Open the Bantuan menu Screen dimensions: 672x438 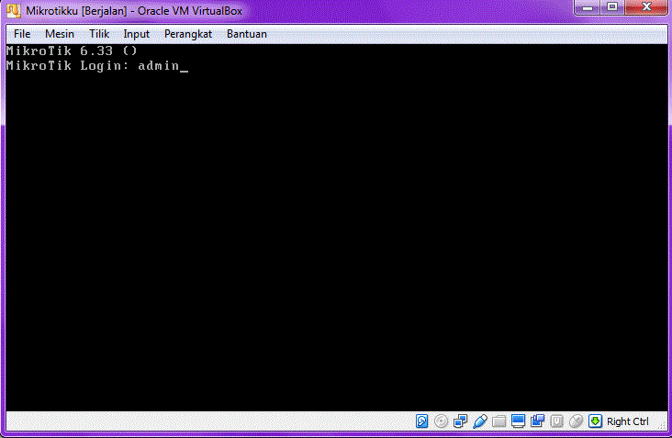[246, 34]
